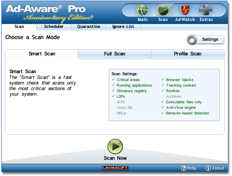Click the About link text

pos(218,168)
